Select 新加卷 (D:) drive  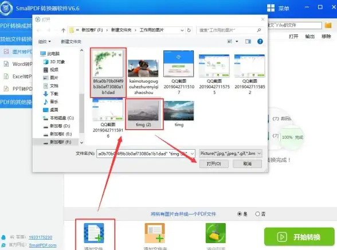tap(57, 126)
